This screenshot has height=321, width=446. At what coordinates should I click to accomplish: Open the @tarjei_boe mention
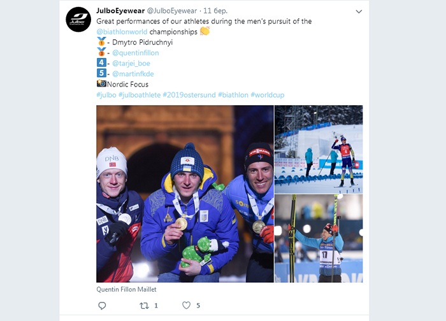click(x=131, y=64)
